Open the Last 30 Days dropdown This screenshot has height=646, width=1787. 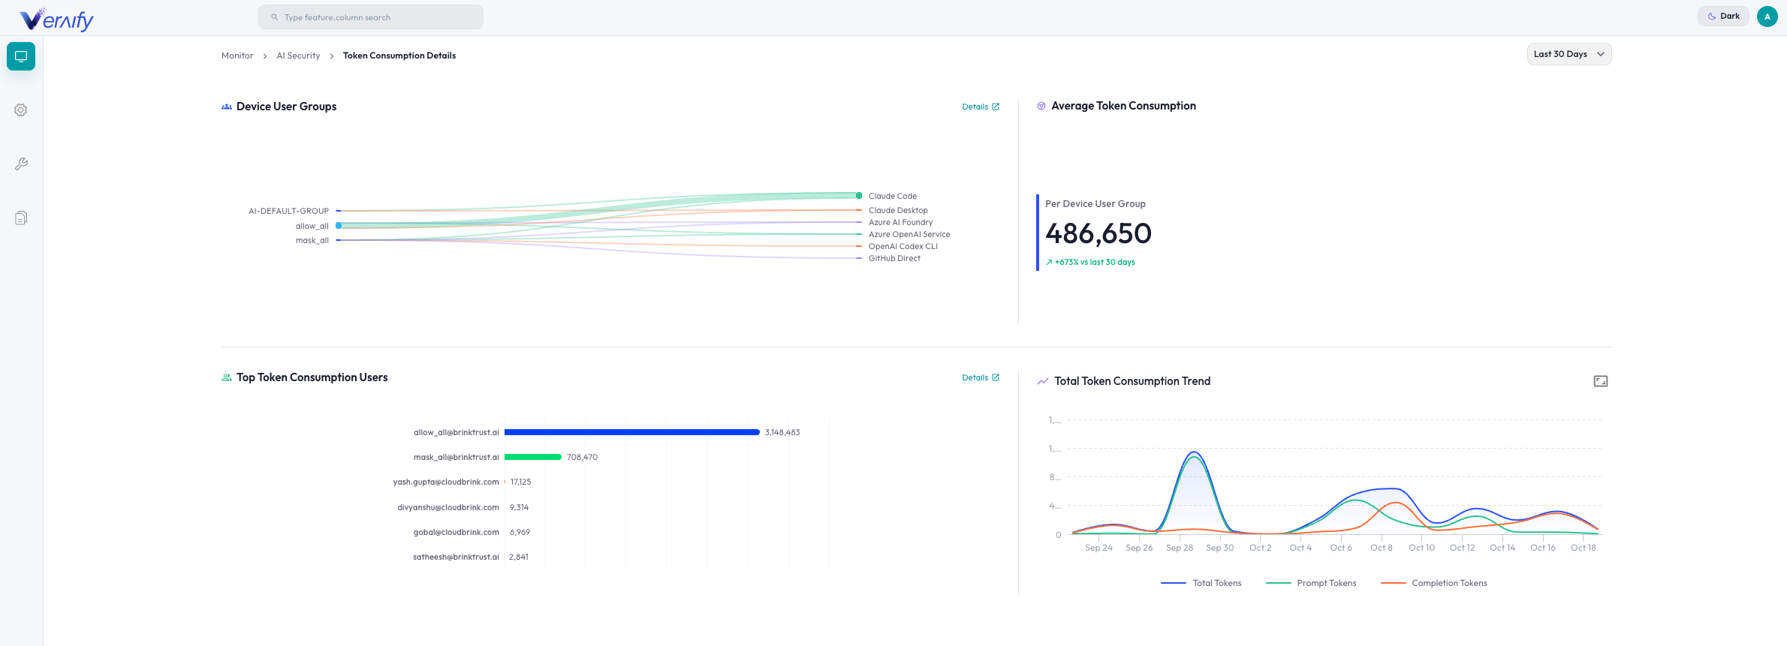pyautogui.click(x=1569, y=54)
